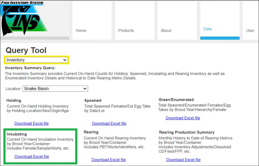
Task: Download the Green/Enumerated Excel file
Action: tap(183, 118)
